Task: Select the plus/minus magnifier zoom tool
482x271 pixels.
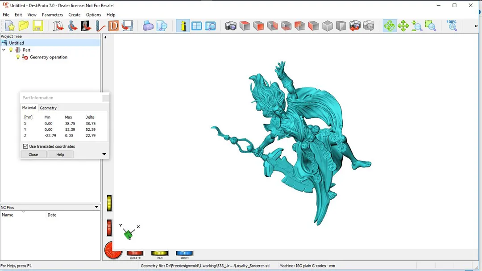Action: click(x=417, y=26)
